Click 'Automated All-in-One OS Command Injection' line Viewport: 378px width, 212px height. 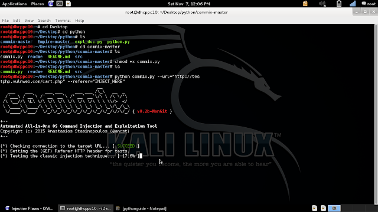click(79, 126)
